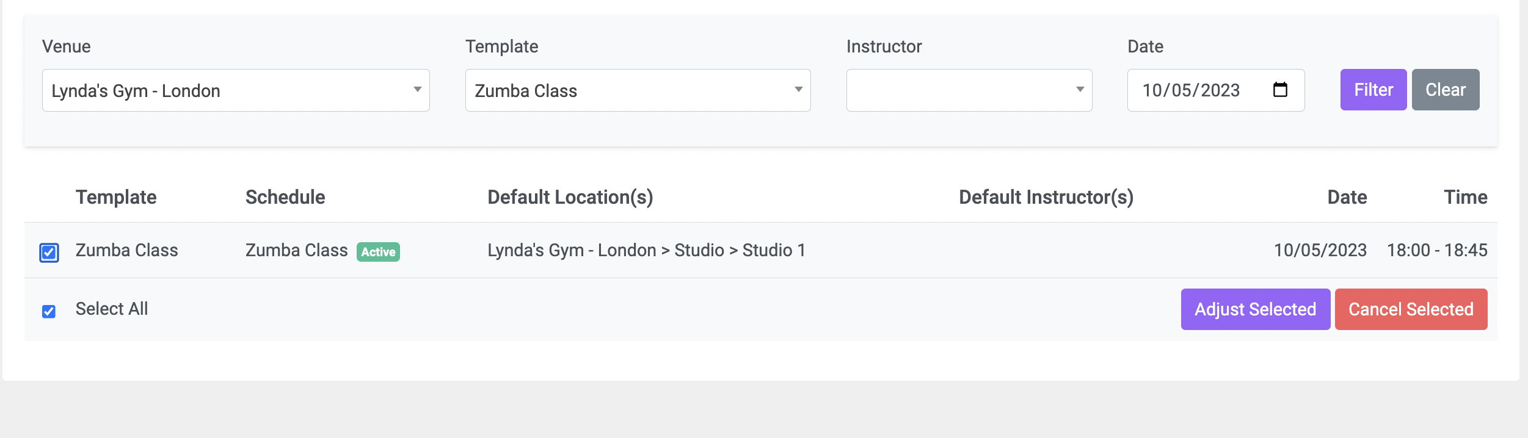Open the Venue dropdown showing Lynda's Gym - London
This screenshot has height=438, width=1528.
click(236, 90)
